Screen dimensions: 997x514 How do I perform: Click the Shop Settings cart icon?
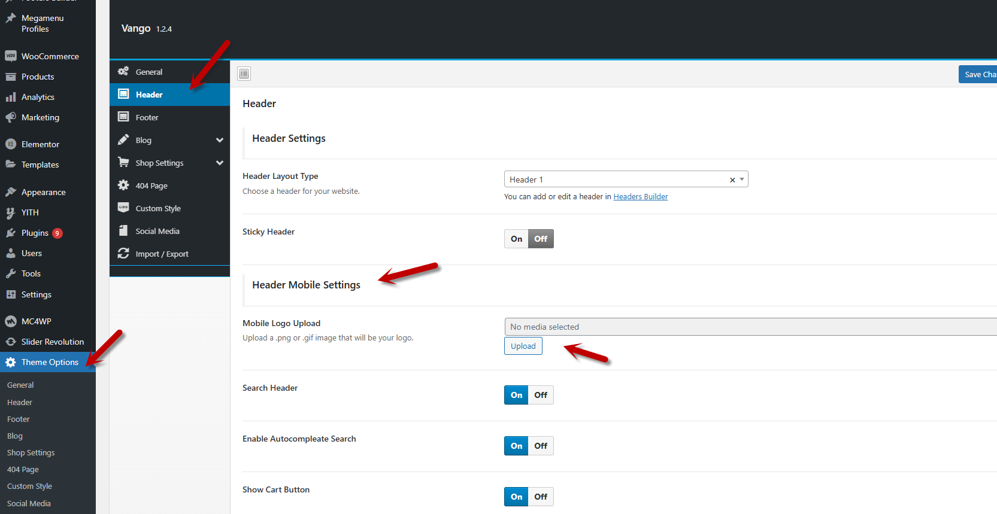(123, 162)
